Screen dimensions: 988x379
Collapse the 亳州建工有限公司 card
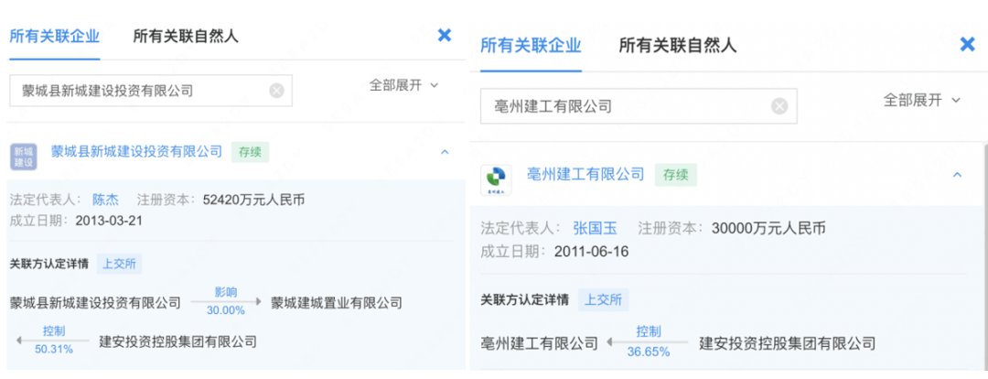point(957,175)
